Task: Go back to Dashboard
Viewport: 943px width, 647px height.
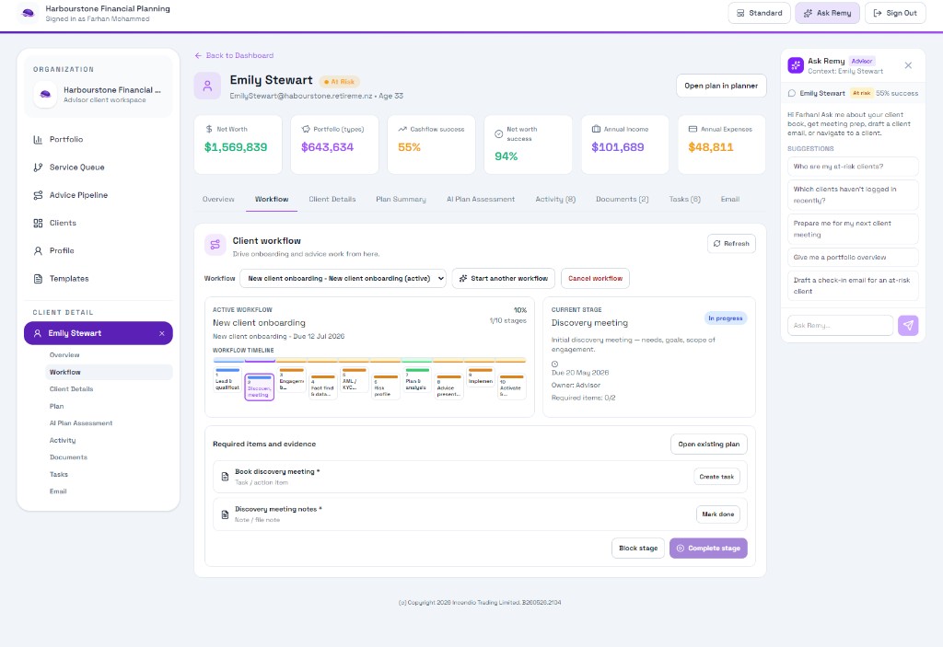Action: [234, 55]
